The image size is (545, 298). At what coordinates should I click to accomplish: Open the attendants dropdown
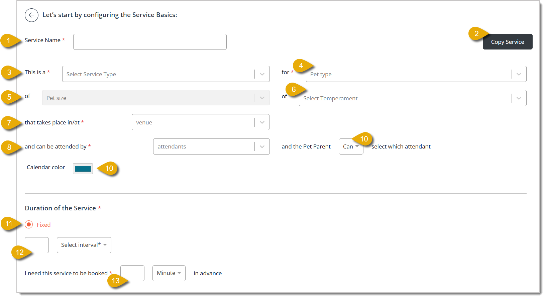211,146
